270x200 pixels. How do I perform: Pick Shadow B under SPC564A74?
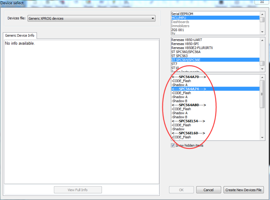215,101
